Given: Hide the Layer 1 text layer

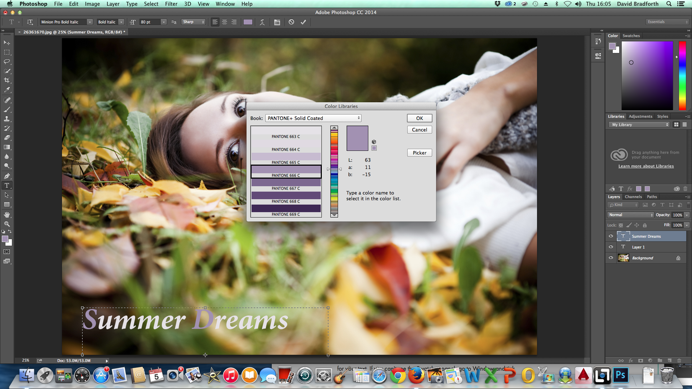Looking at the screenshot, I should (611, 247).
